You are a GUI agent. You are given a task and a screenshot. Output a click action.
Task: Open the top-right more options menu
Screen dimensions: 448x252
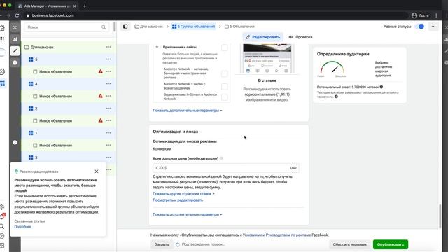click(433, 27)
